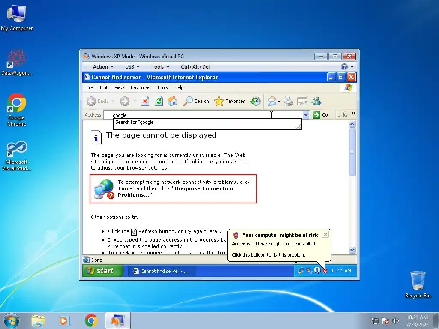Open Windows Explorer from Windows 7 taskbar
Screen dimensions: 439x329
pos(38,321)
